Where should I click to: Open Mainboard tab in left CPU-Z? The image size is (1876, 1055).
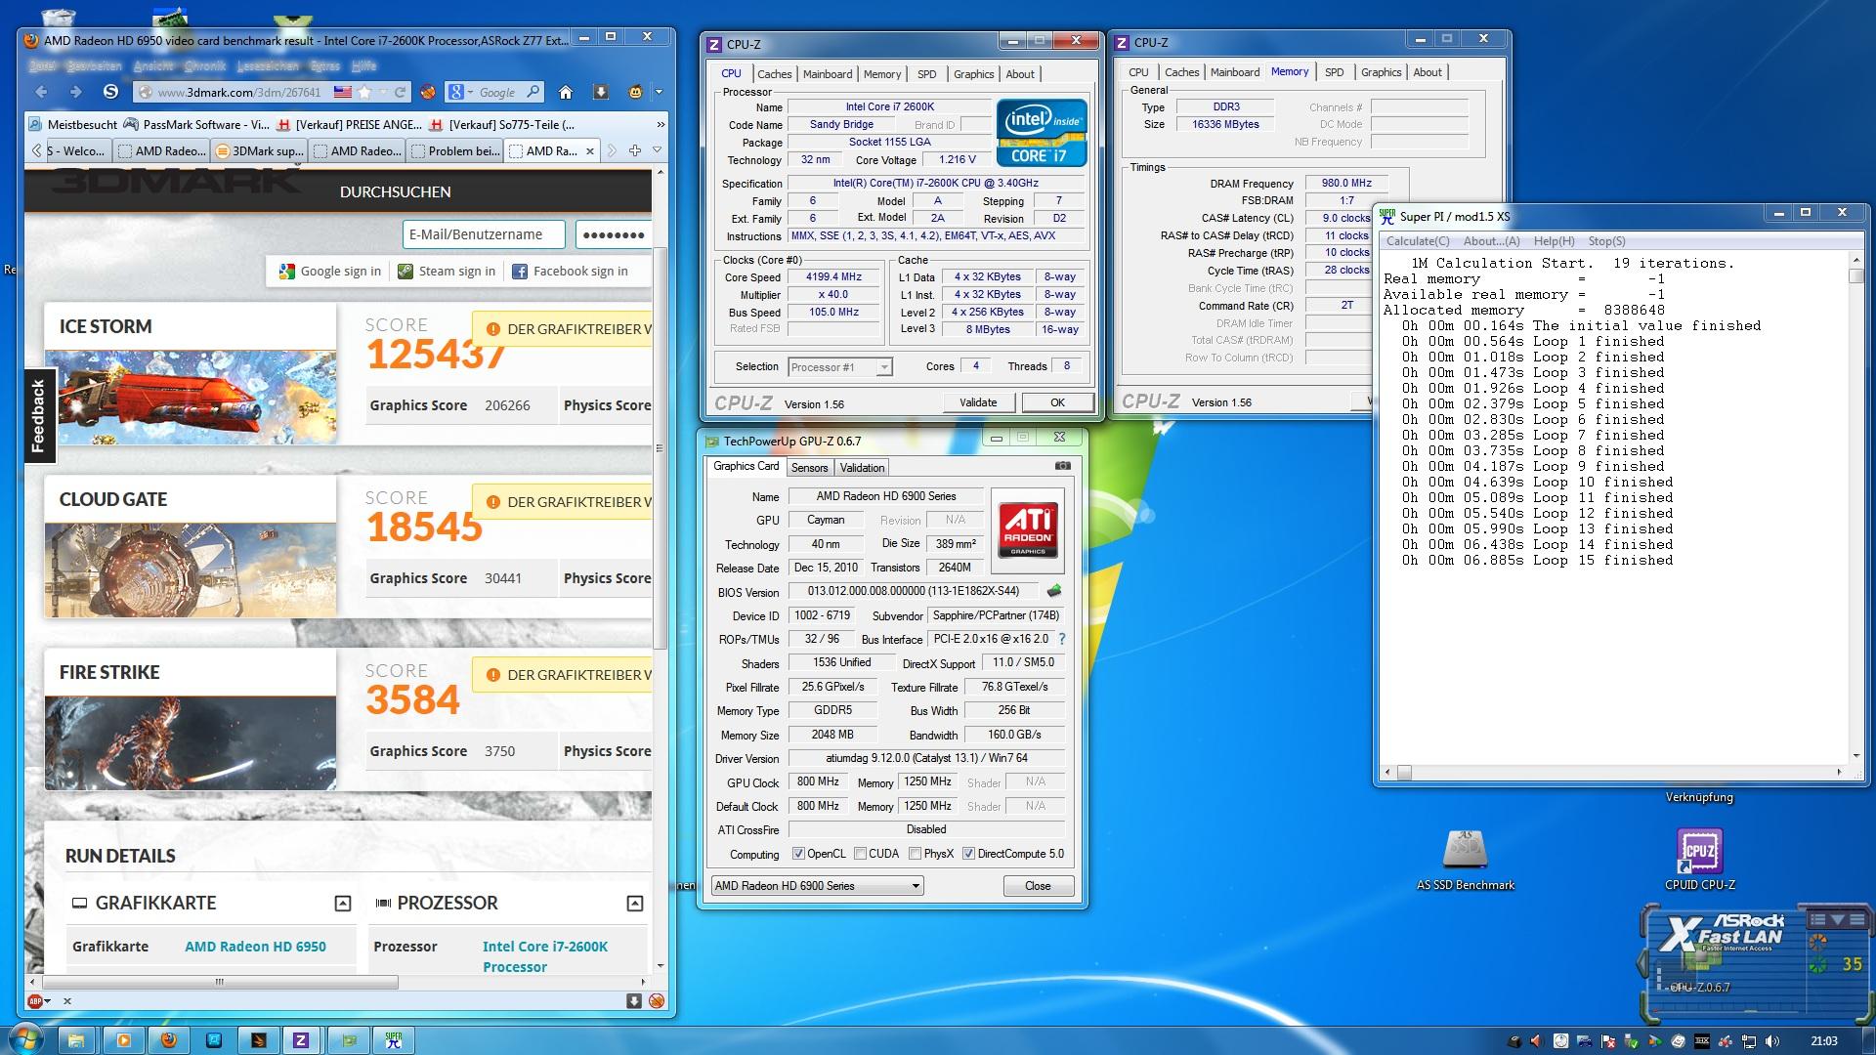pyautogui.click(x=828, y=74)
